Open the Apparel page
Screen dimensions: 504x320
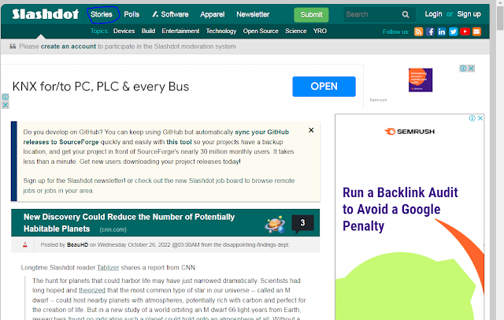point(212,14)
